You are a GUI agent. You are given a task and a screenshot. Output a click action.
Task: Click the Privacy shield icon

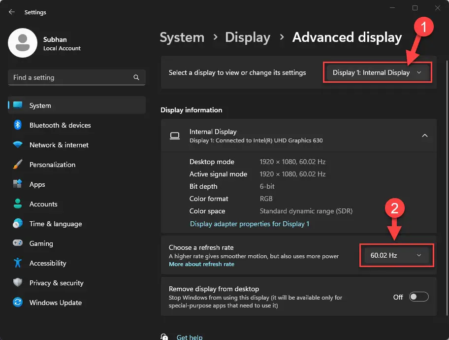click(x=18, y=282)
